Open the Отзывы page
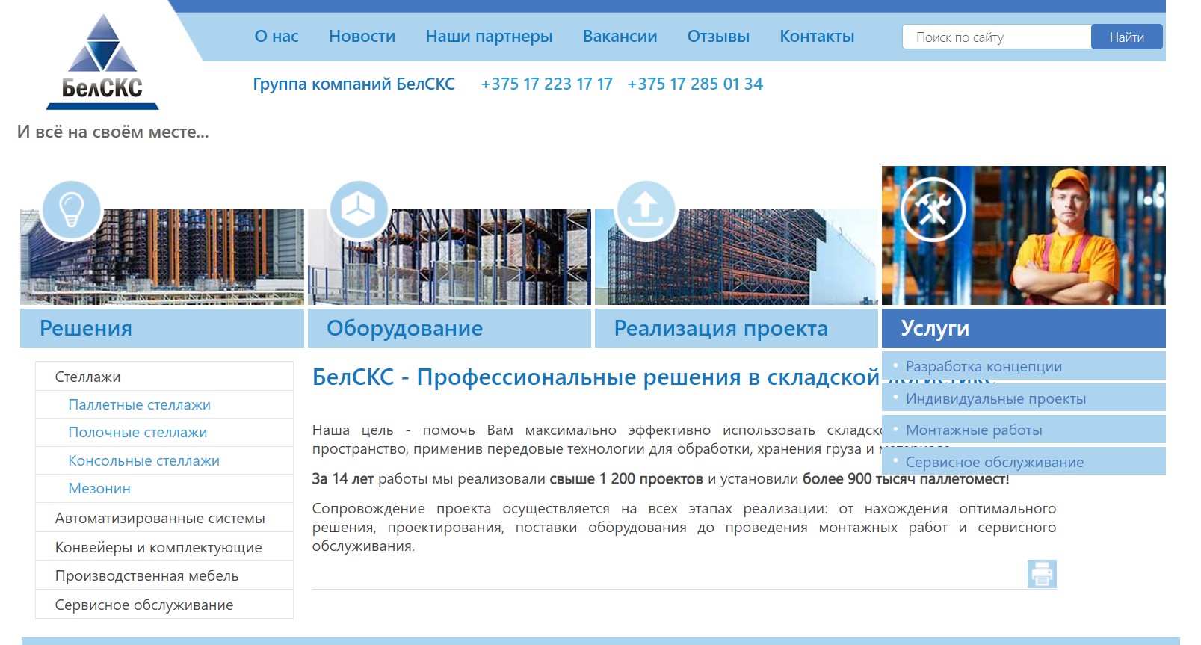Viewport: 1201px width, 645px height. 718,36
